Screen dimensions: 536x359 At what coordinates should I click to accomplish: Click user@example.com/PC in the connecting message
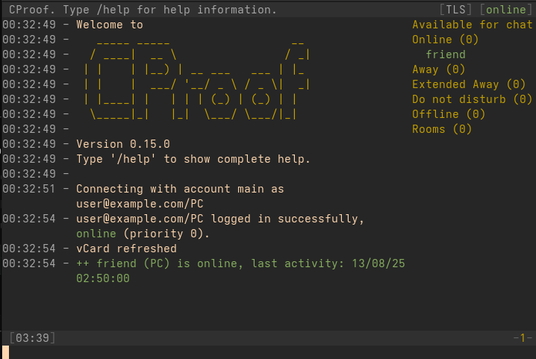coord(140,204)
